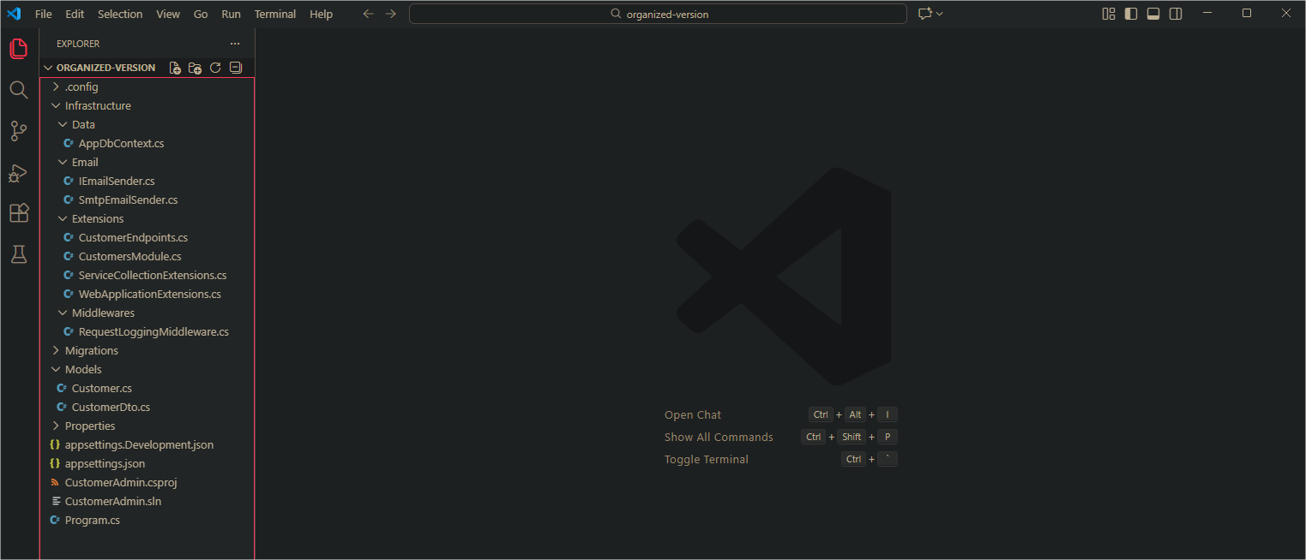1306x560 pixels.
Task: Open Program.cs file
Action: 92,520
